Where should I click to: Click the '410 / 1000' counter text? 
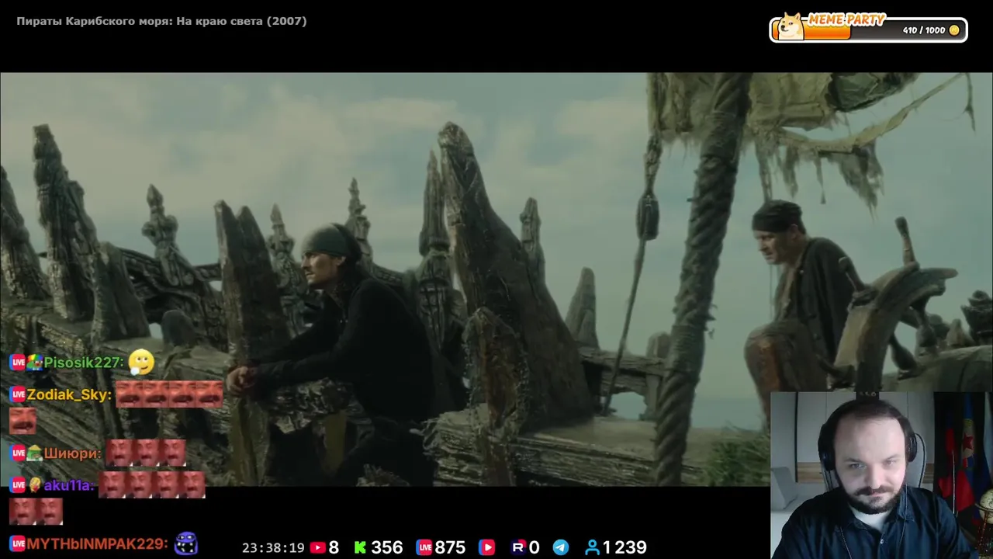(923, 30)
